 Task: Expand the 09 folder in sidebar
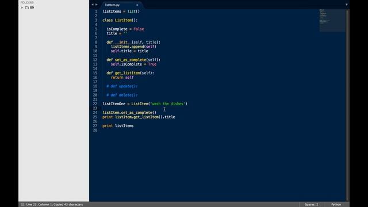point(22,7)
